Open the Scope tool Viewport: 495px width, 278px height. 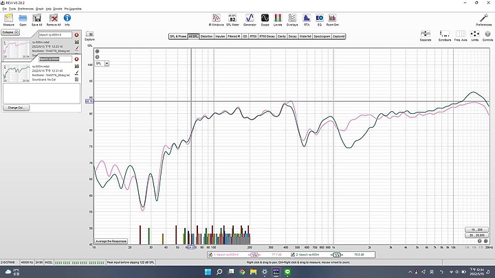coord(265,19)
